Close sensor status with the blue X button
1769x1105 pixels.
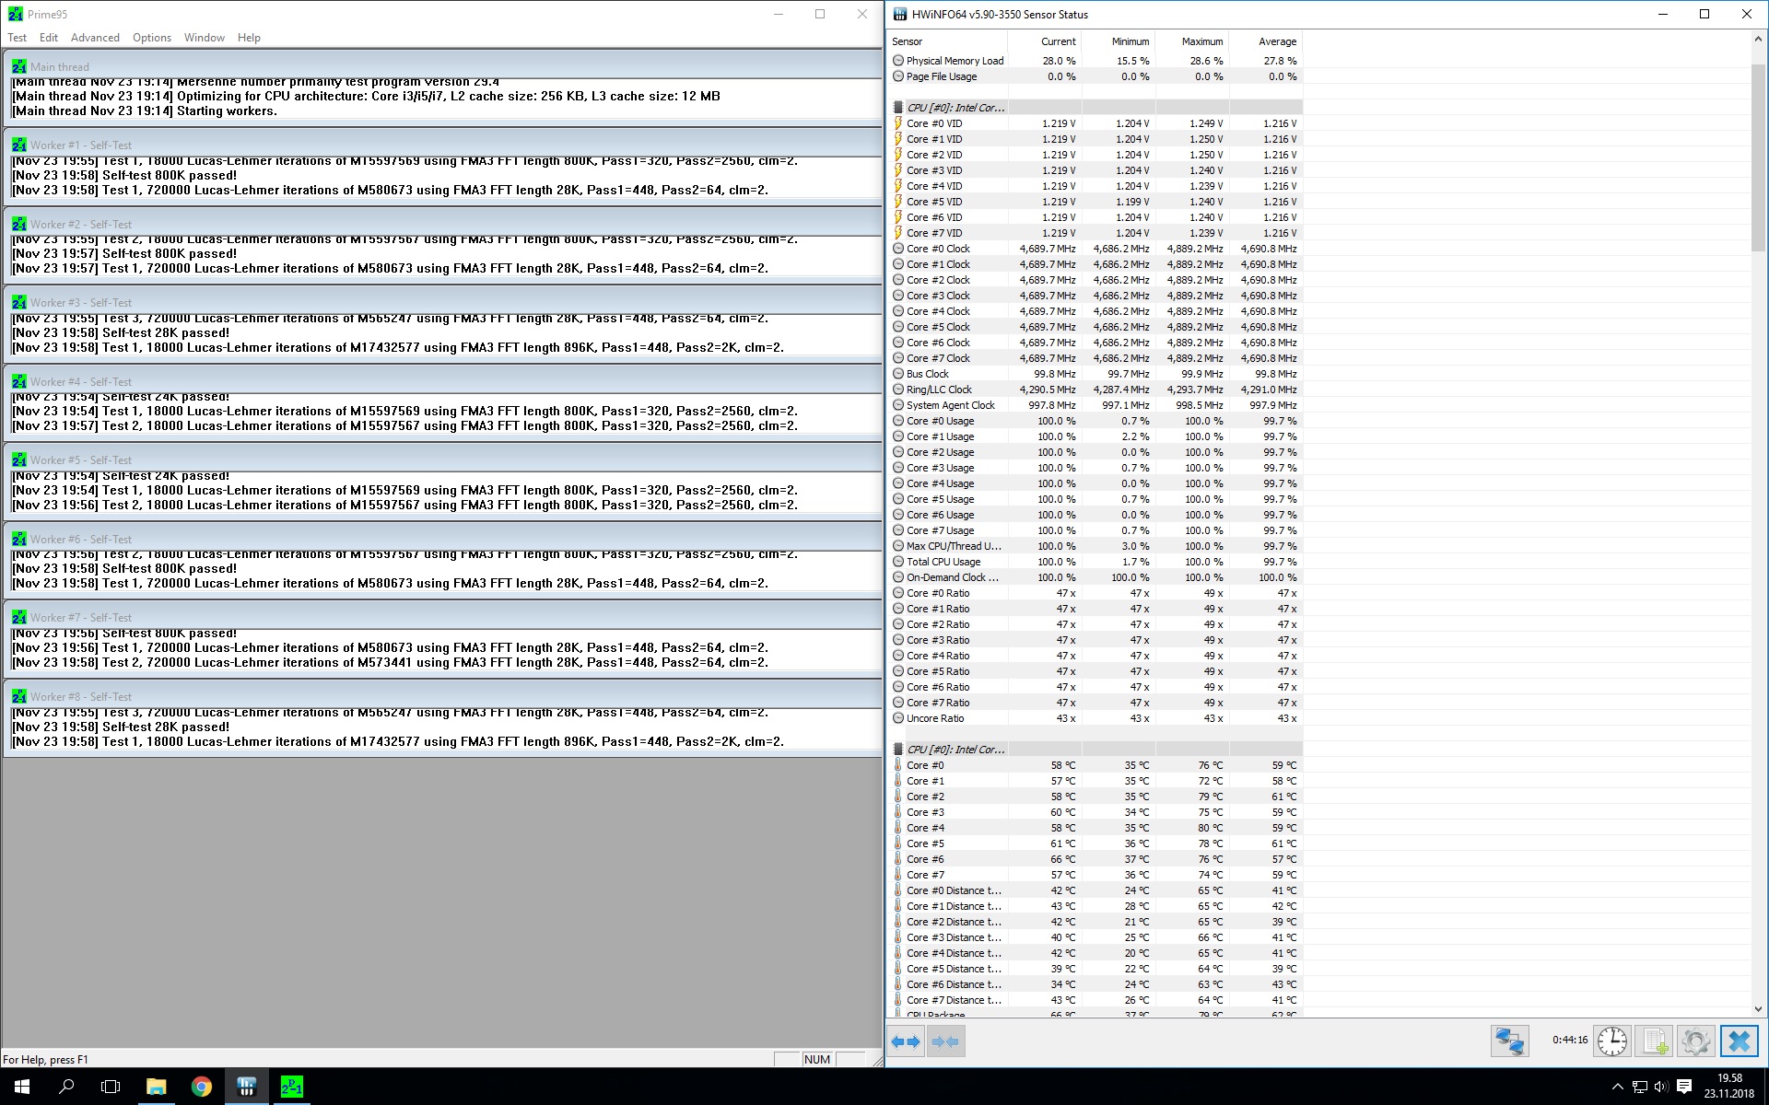point(1740,1041)
